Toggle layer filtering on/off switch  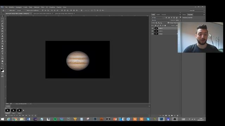(x=180, y=17)
